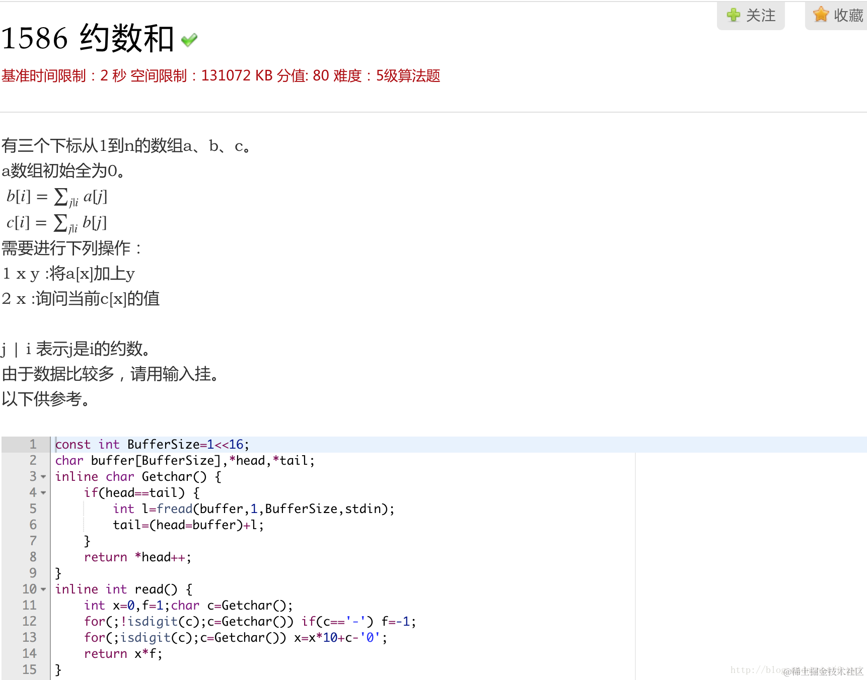The height and width of the screenshot is (680, 867).
Task: Click the text 以下供参考。
Action: pos(46,399)
